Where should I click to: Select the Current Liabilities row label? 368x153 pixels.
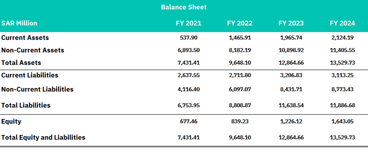(x=30, y=75)
